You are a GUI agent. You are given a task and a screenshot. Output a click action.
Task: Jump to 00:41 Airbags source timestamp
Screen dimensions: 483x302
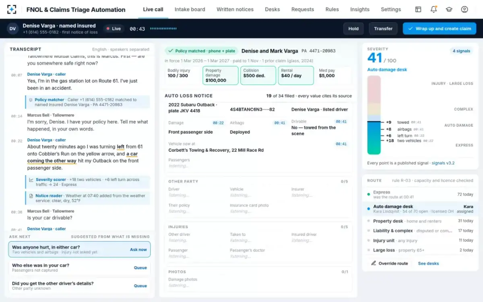280,123
